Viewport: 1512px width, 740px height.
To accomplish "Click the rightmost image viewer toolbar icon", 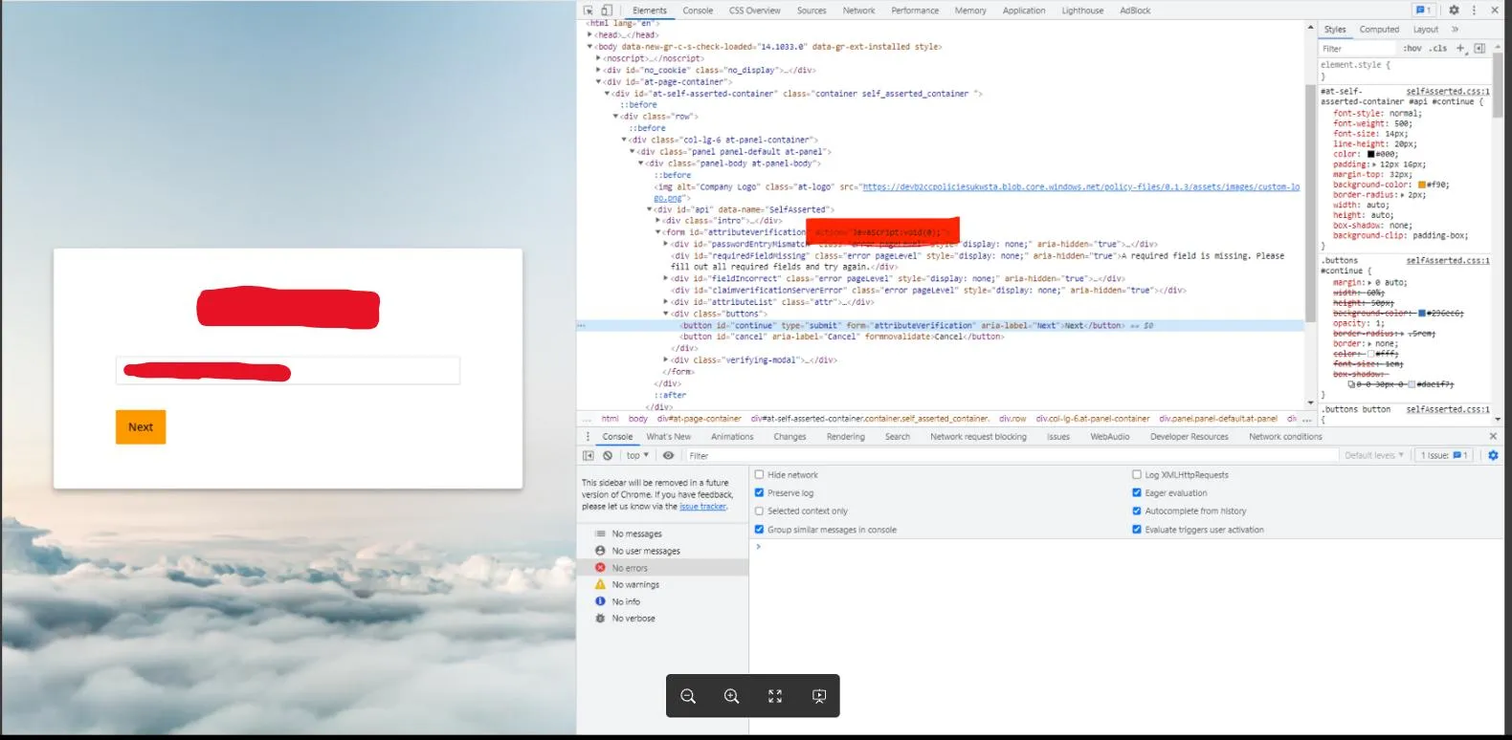I will pyautogui.click(x=819, y=696).
